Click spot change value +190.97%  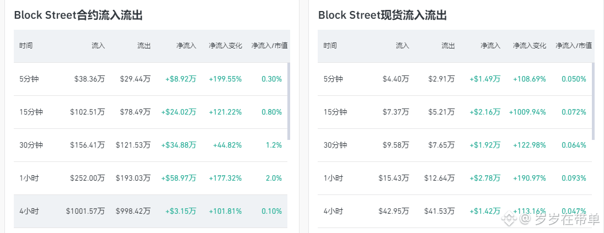click(530, 178)
